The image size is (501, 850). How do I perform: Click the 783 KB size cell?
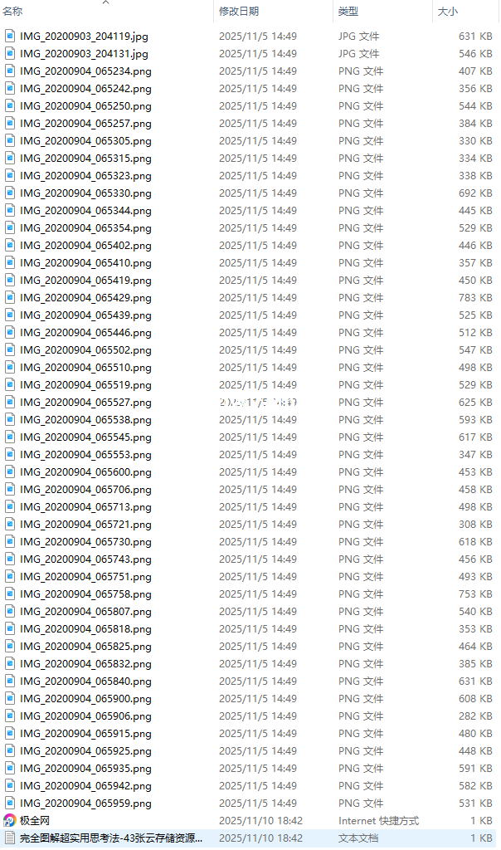(475, 298)
